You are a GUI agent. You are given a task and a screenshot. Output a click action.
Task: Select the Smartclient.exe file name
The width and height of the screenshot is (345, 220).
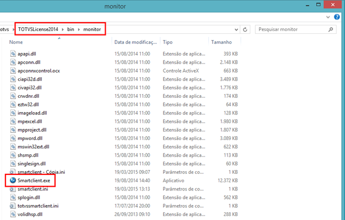[34, 181]
